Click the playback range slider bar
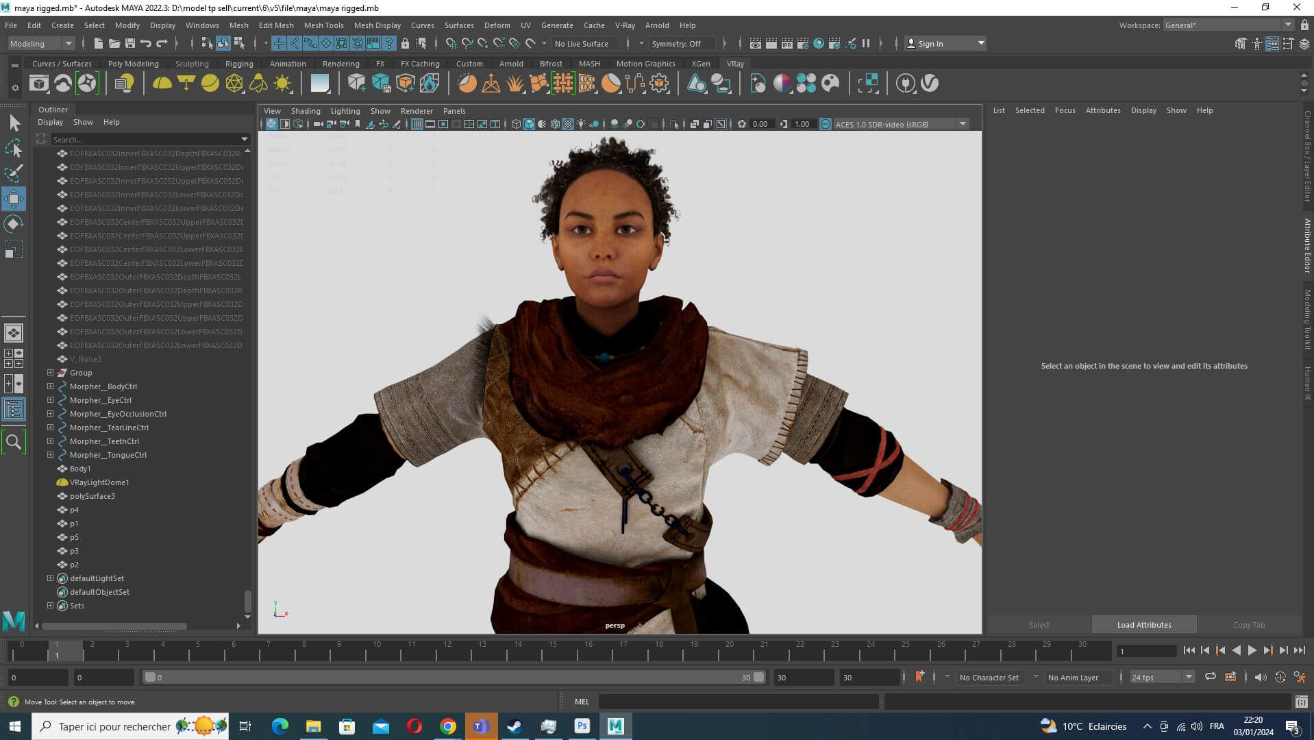Screen dimensions: 1314x740 click(452, 677)
